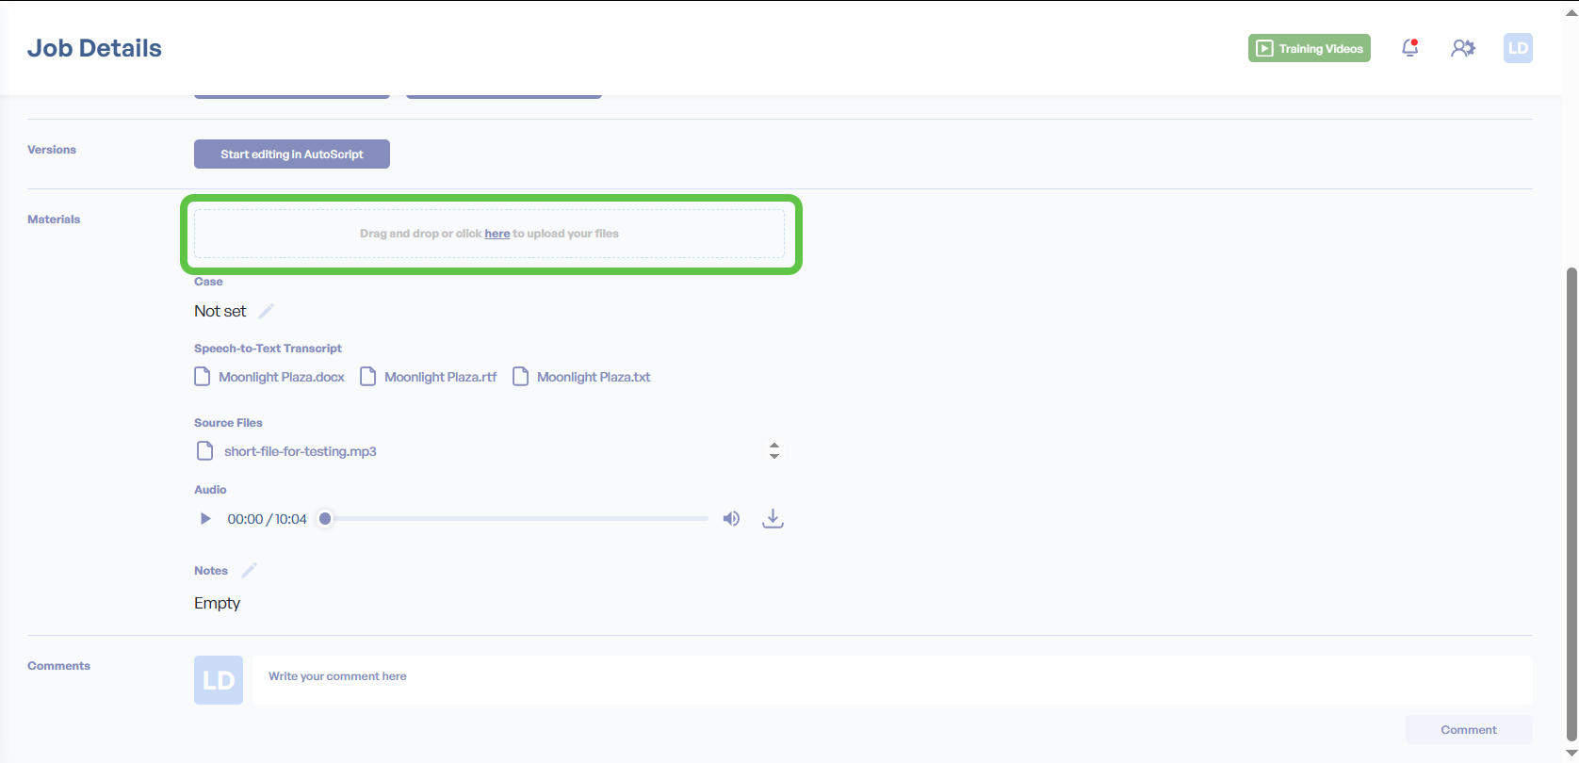This screenshot has height=763, width=1579.
Task: Mute the audio volume speaker
Action: [731, 519]
